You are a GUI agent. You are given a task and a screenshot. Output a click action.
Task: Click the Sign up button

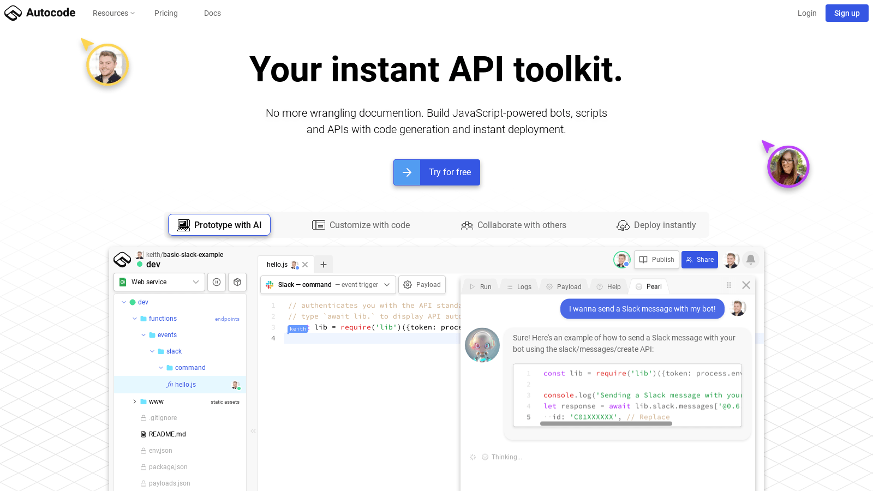click(847, 13)
